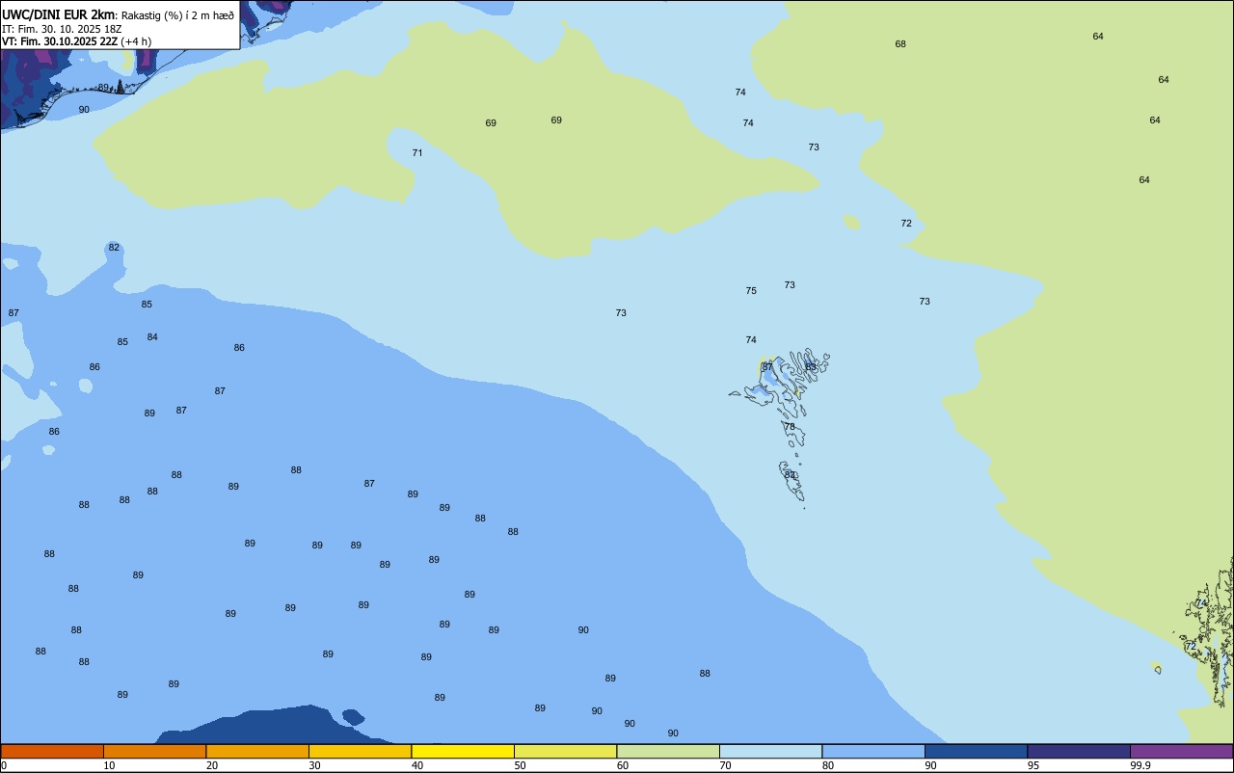Screen dimensions: 1234x773
Task: Click the legend tick label '20'
Action: (212, 765)
